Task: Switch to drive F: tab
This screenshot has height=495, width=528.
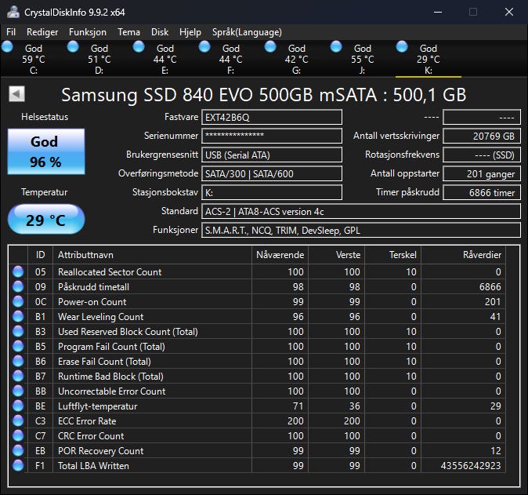Action: tap(230, 59)
